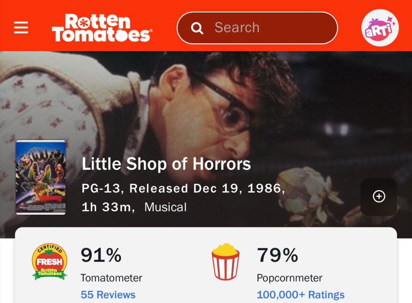This screenshot has width=412, height=303.
Task: Open the hamburger navigation menu
Action: coord(21,27)
